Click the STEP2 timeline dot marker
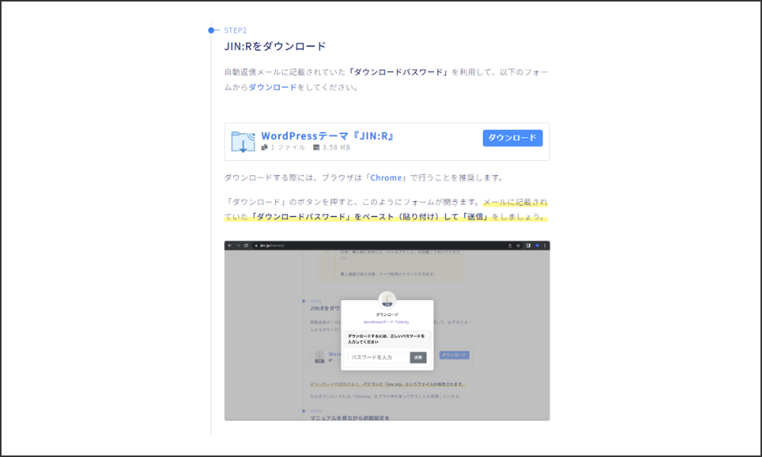762x457 pixels. 211,30
